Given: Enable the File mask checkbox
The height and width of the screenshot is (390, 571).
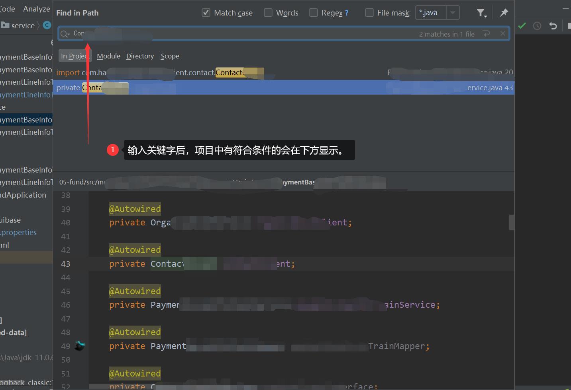Looking at the screenshot, I should pyautogui.click(x=369, y=13).
